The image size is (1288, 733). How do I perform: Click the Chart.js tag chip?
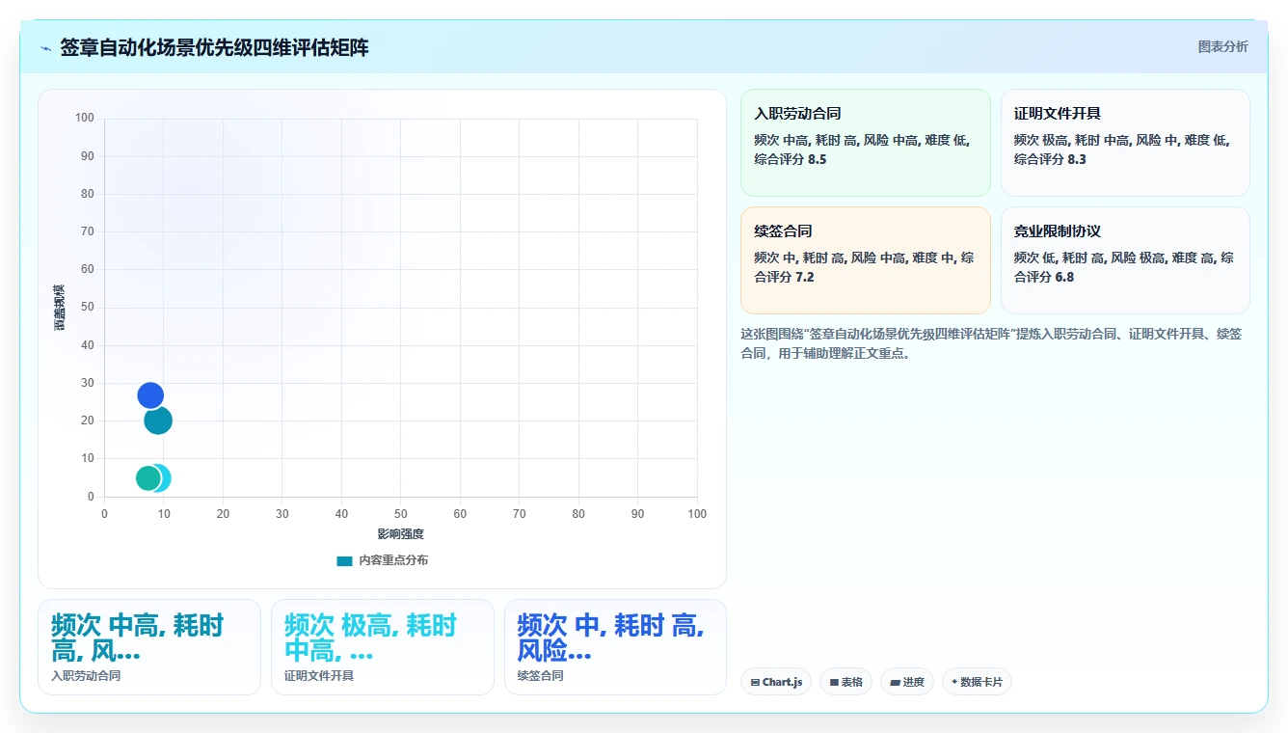(x=776, y=682)
